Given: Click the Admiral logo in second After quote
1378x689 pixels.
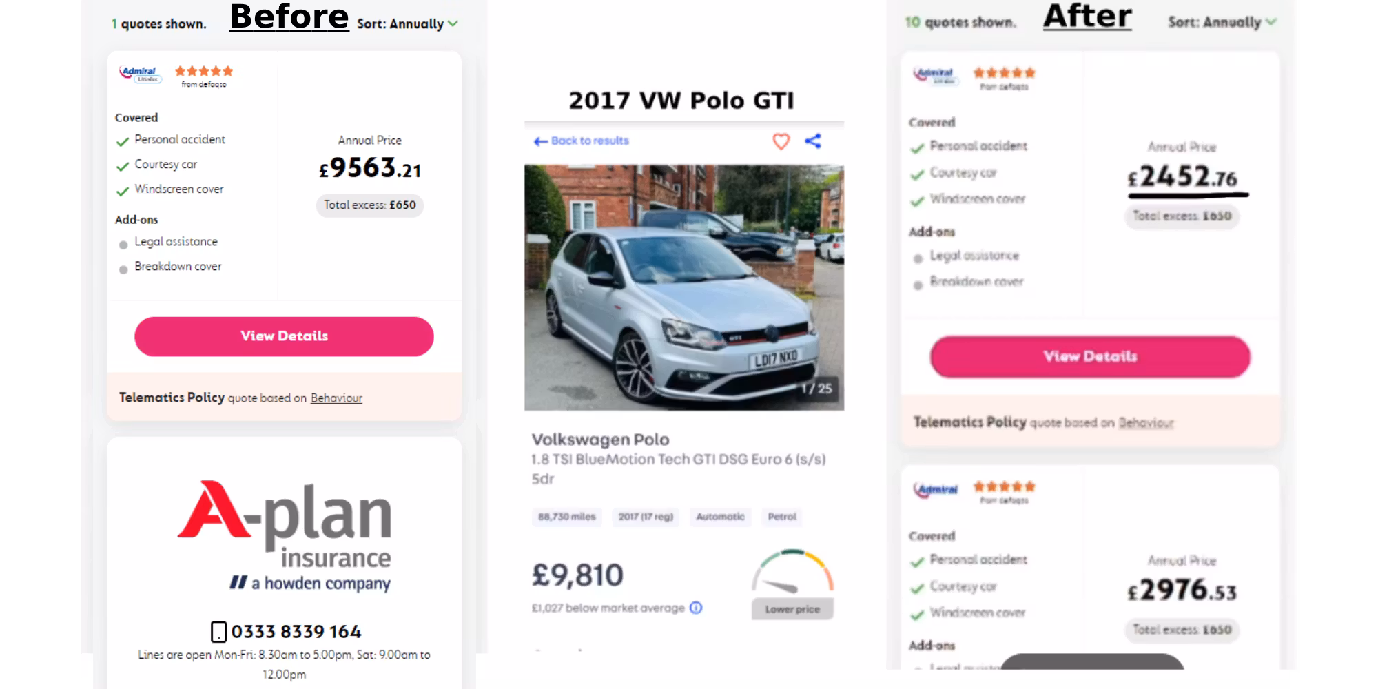Looking at the screenshot, I should coord(936,490).
